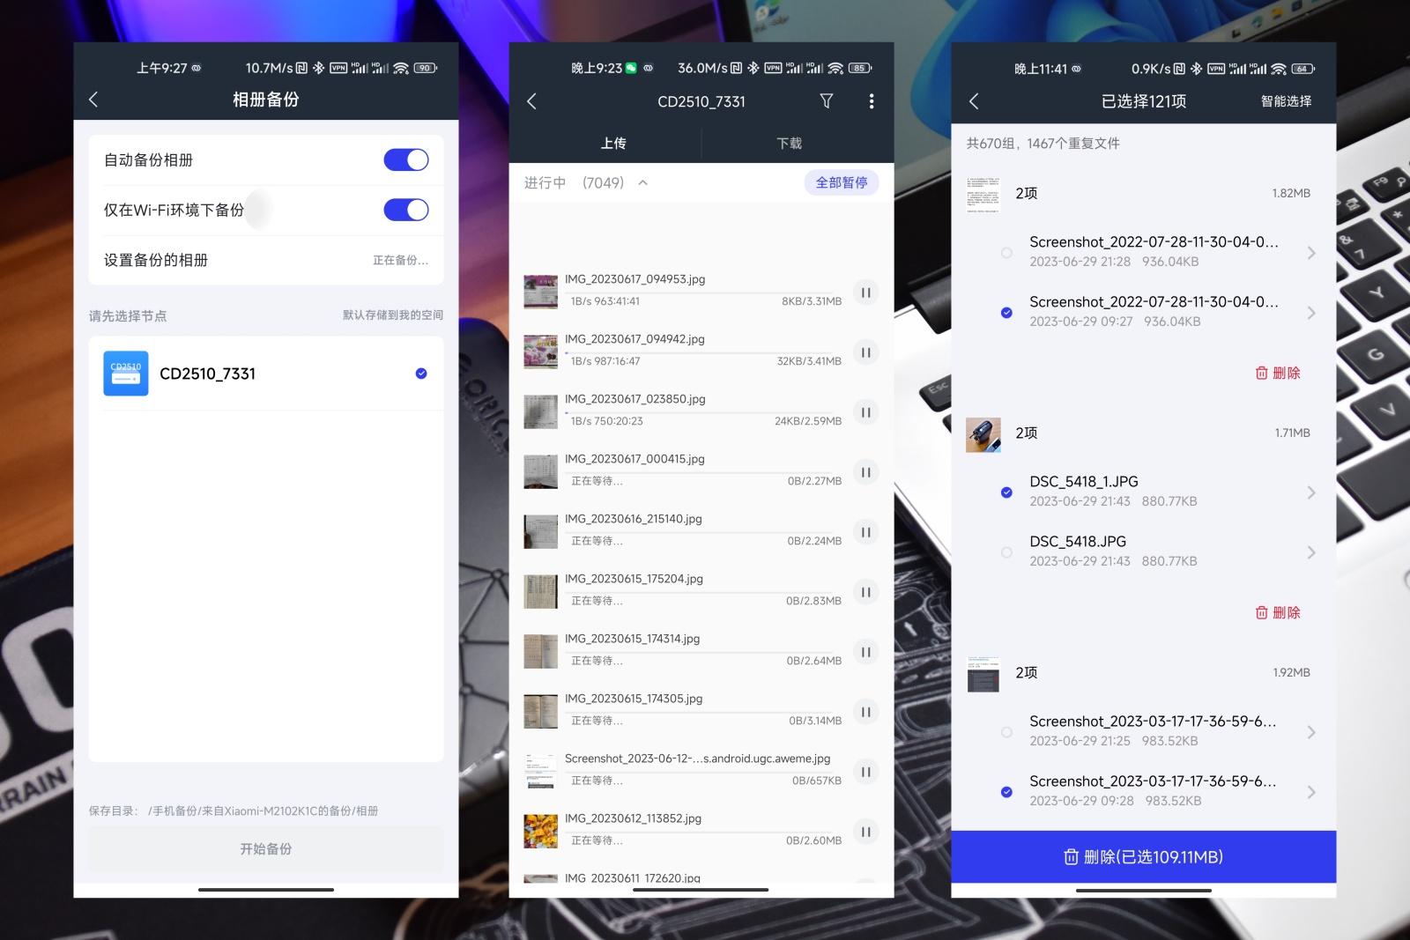This screenshot has width=1410, height=940.
Task: Go back from the 已选择121项 screen
Action: coord(974,101)
